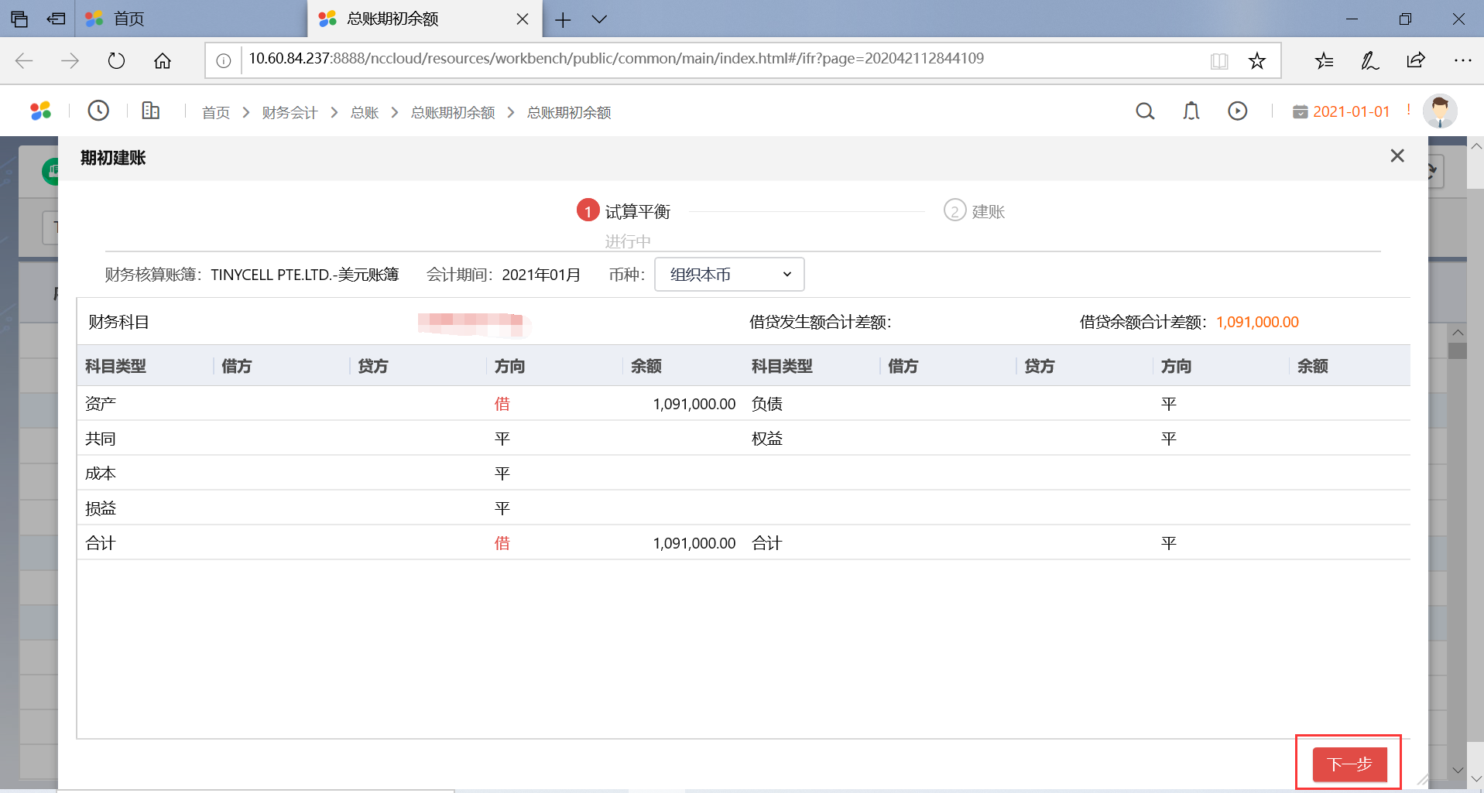Expand the 组织本币 currency dropdown

click(x=729, y=275)
